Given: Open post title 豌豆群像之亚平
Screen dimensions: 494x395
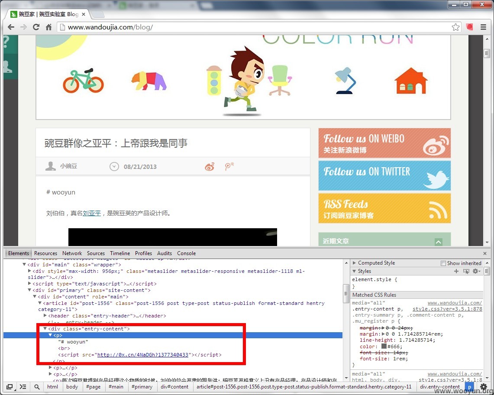Looking at the screenshot, I should (116, 143).
